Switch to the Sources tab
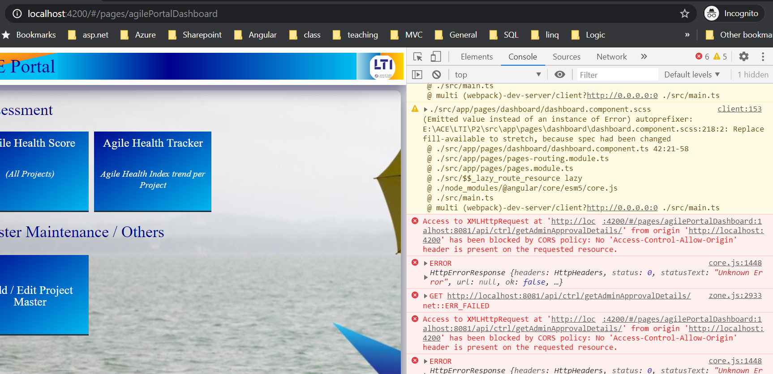Screen dimensions: 773x374 tap(567, 57)
